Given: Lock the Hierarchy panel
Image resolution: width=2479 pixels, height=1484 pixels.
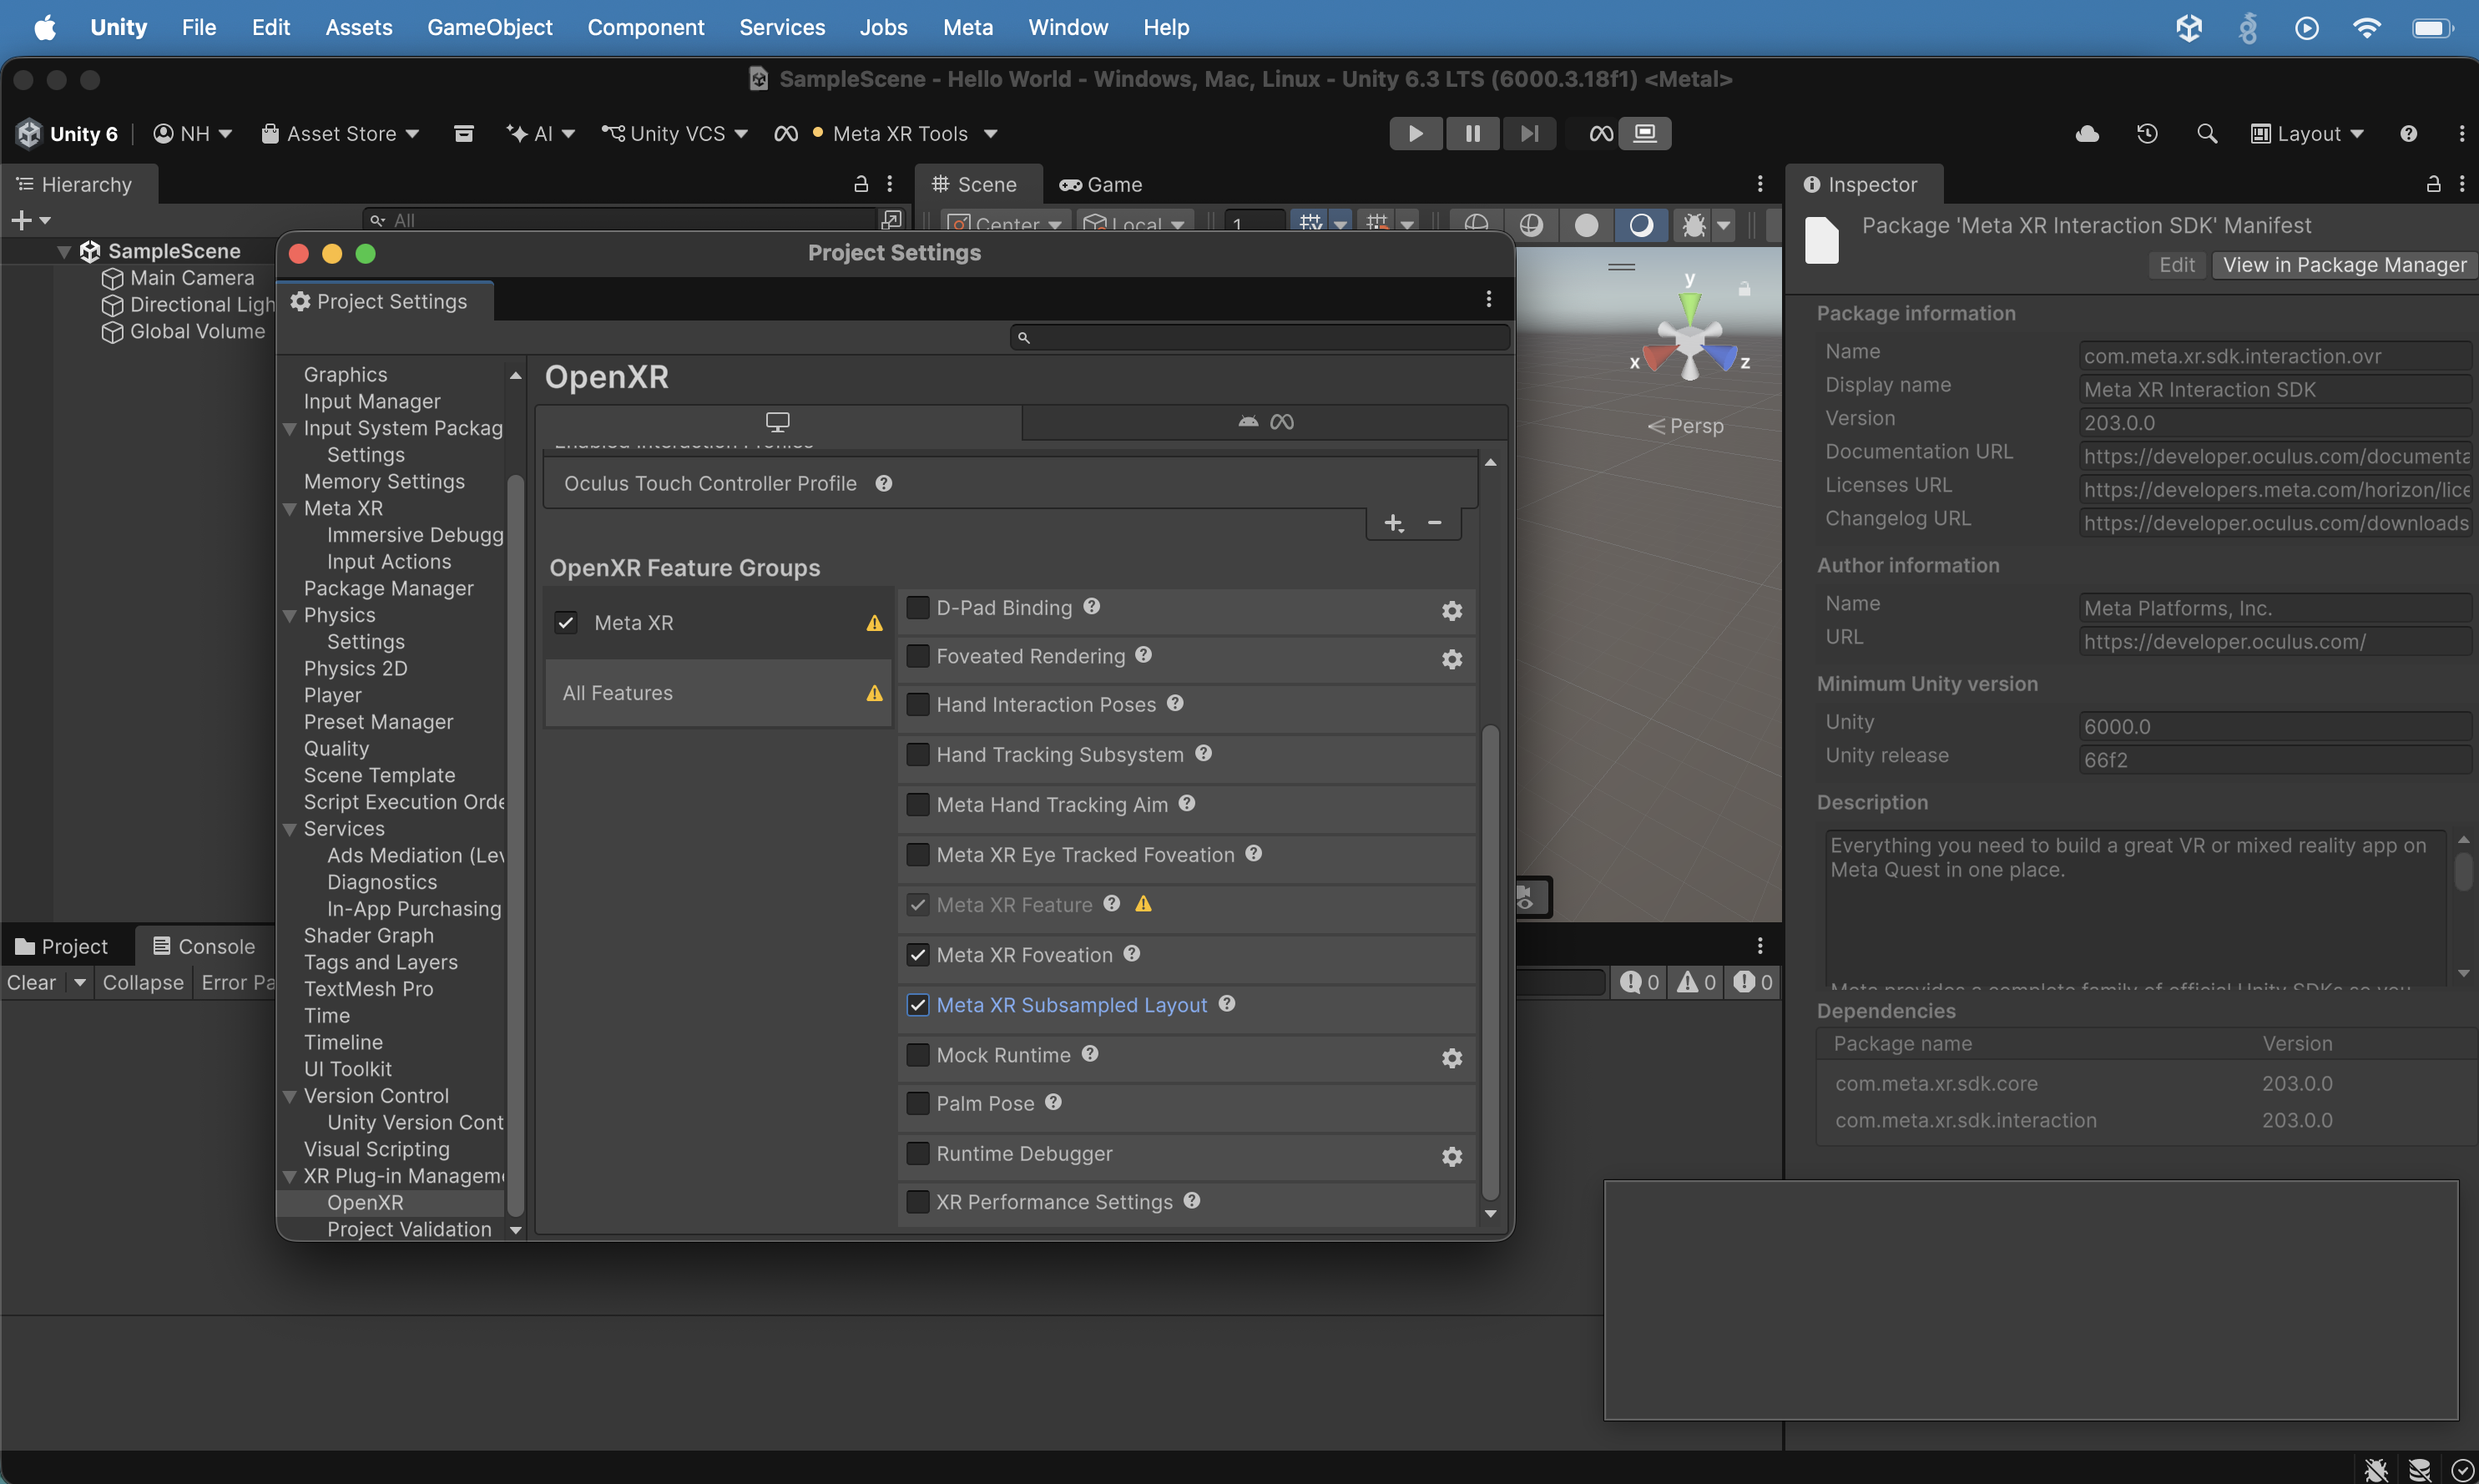Looking at the screenshot, I should (x=860, y=184).
